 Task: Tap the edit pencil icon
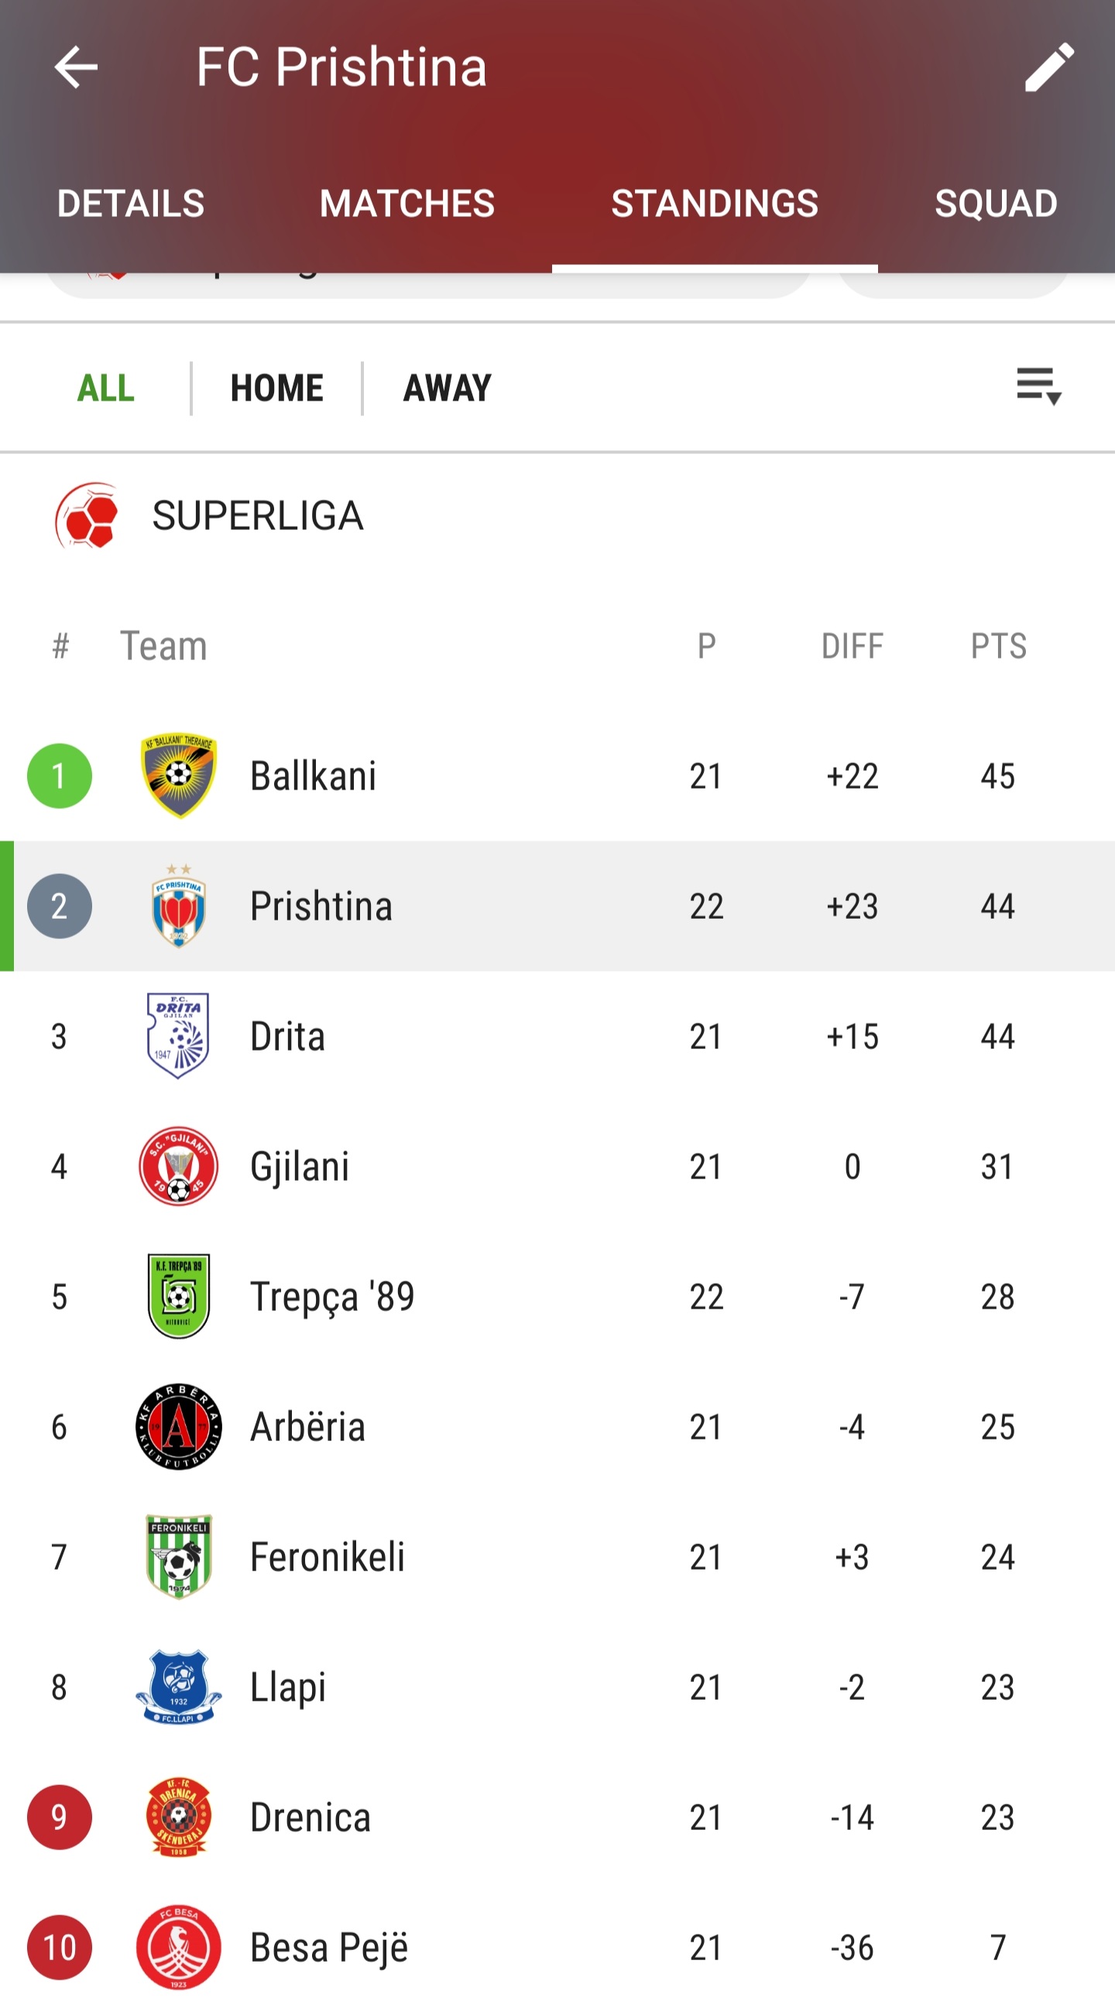pyautogui.click(x=1048, y=67)
